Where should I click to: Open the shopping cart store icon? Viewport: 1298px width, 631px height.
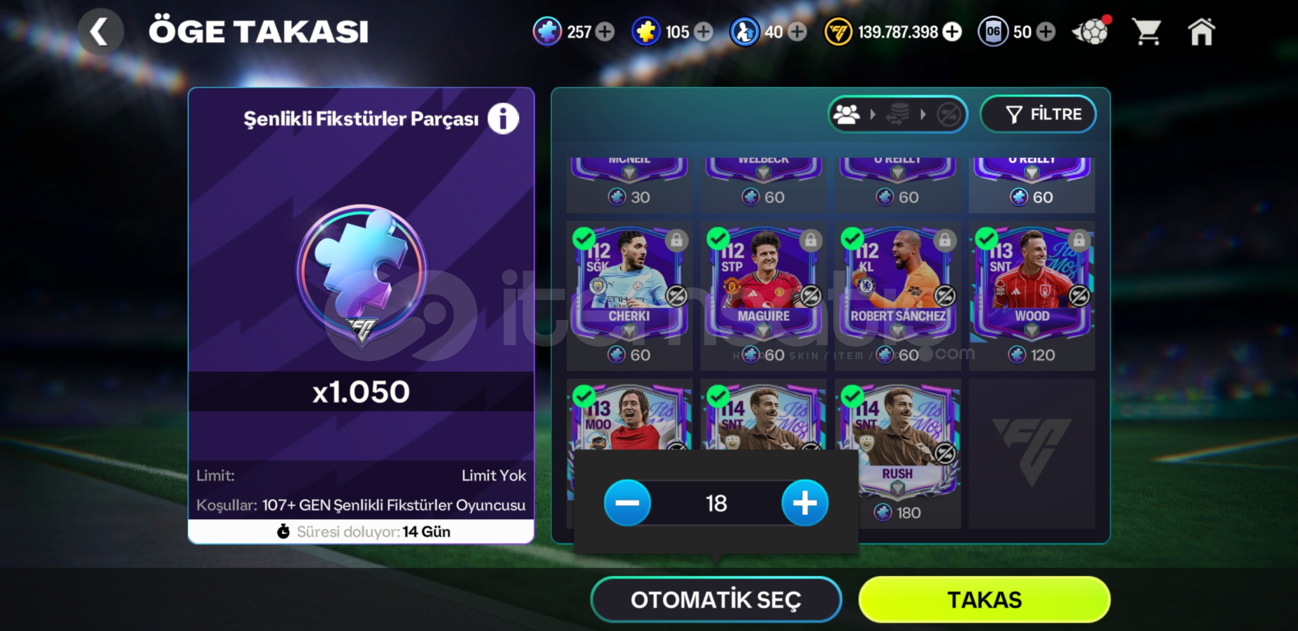(x=1147, y=32)
